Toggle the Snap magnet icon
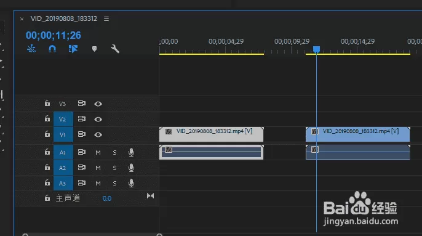The height and width of the screenshot is (236, 422). coord(52,49)
